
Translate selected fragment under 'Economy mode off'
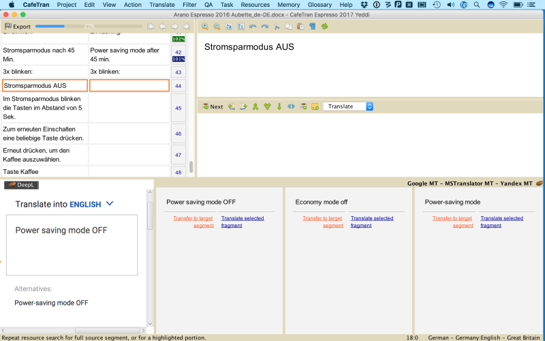click(372, 222)
